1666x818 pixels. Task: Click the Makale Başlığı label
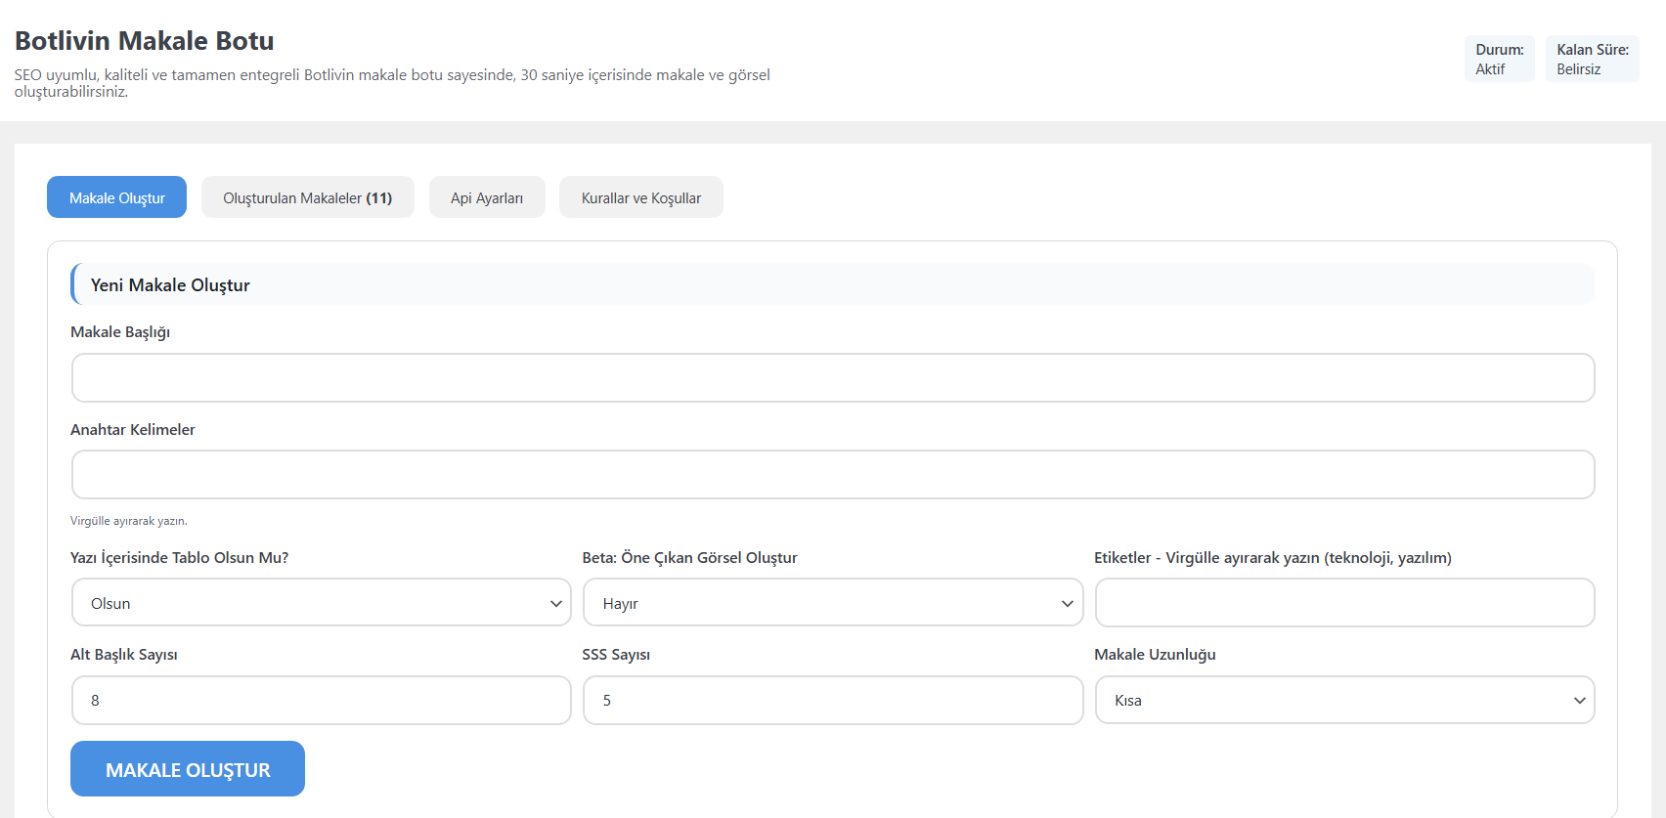[x=120, y=332]
